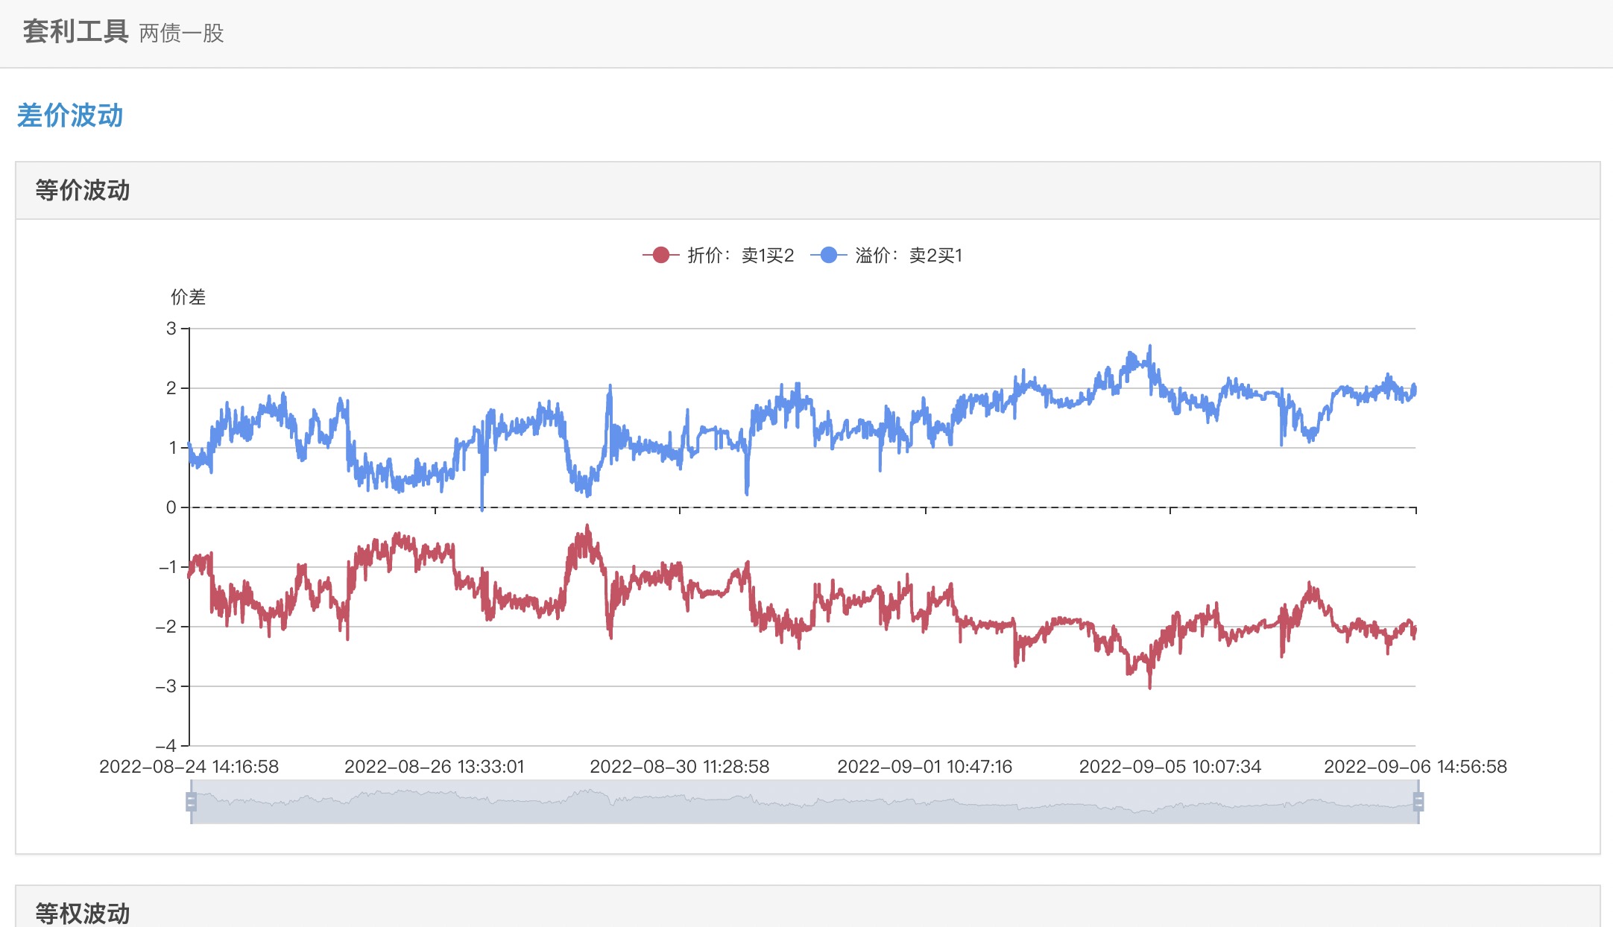This screenshot has height=927, width=1613.
Task: Expand the 等权波动 panel header
Action: pyautogui.click(x=83, y=913)
